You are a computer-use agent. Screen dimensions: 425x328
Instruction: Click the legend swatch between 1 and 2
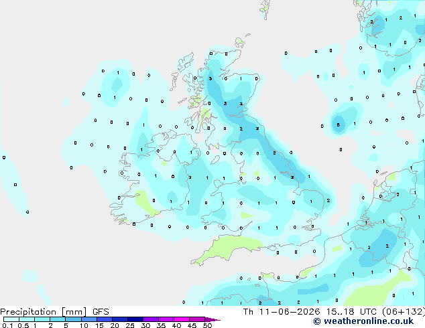[42, 319]
